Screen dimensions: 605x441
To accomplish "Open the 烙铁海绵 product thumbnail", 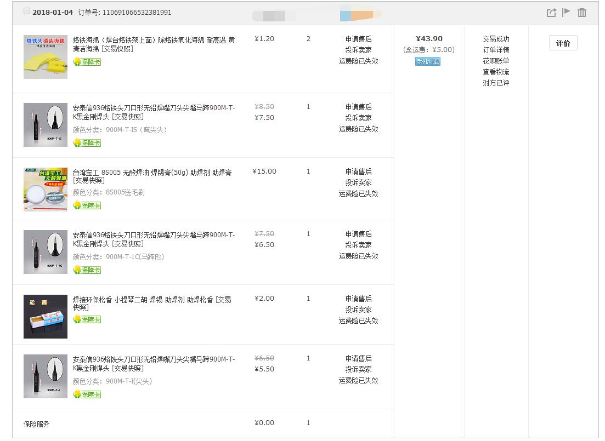I will point(46,57).
